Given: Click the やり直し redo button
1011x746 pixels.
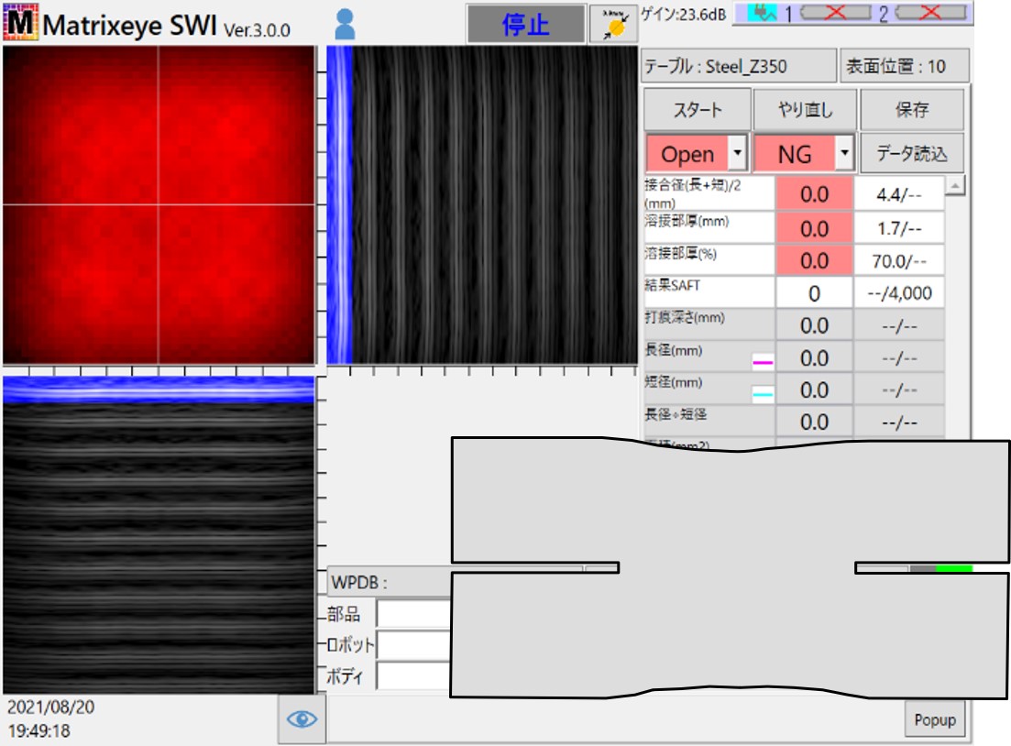Looking at the screenshot, I should point(806,110).
